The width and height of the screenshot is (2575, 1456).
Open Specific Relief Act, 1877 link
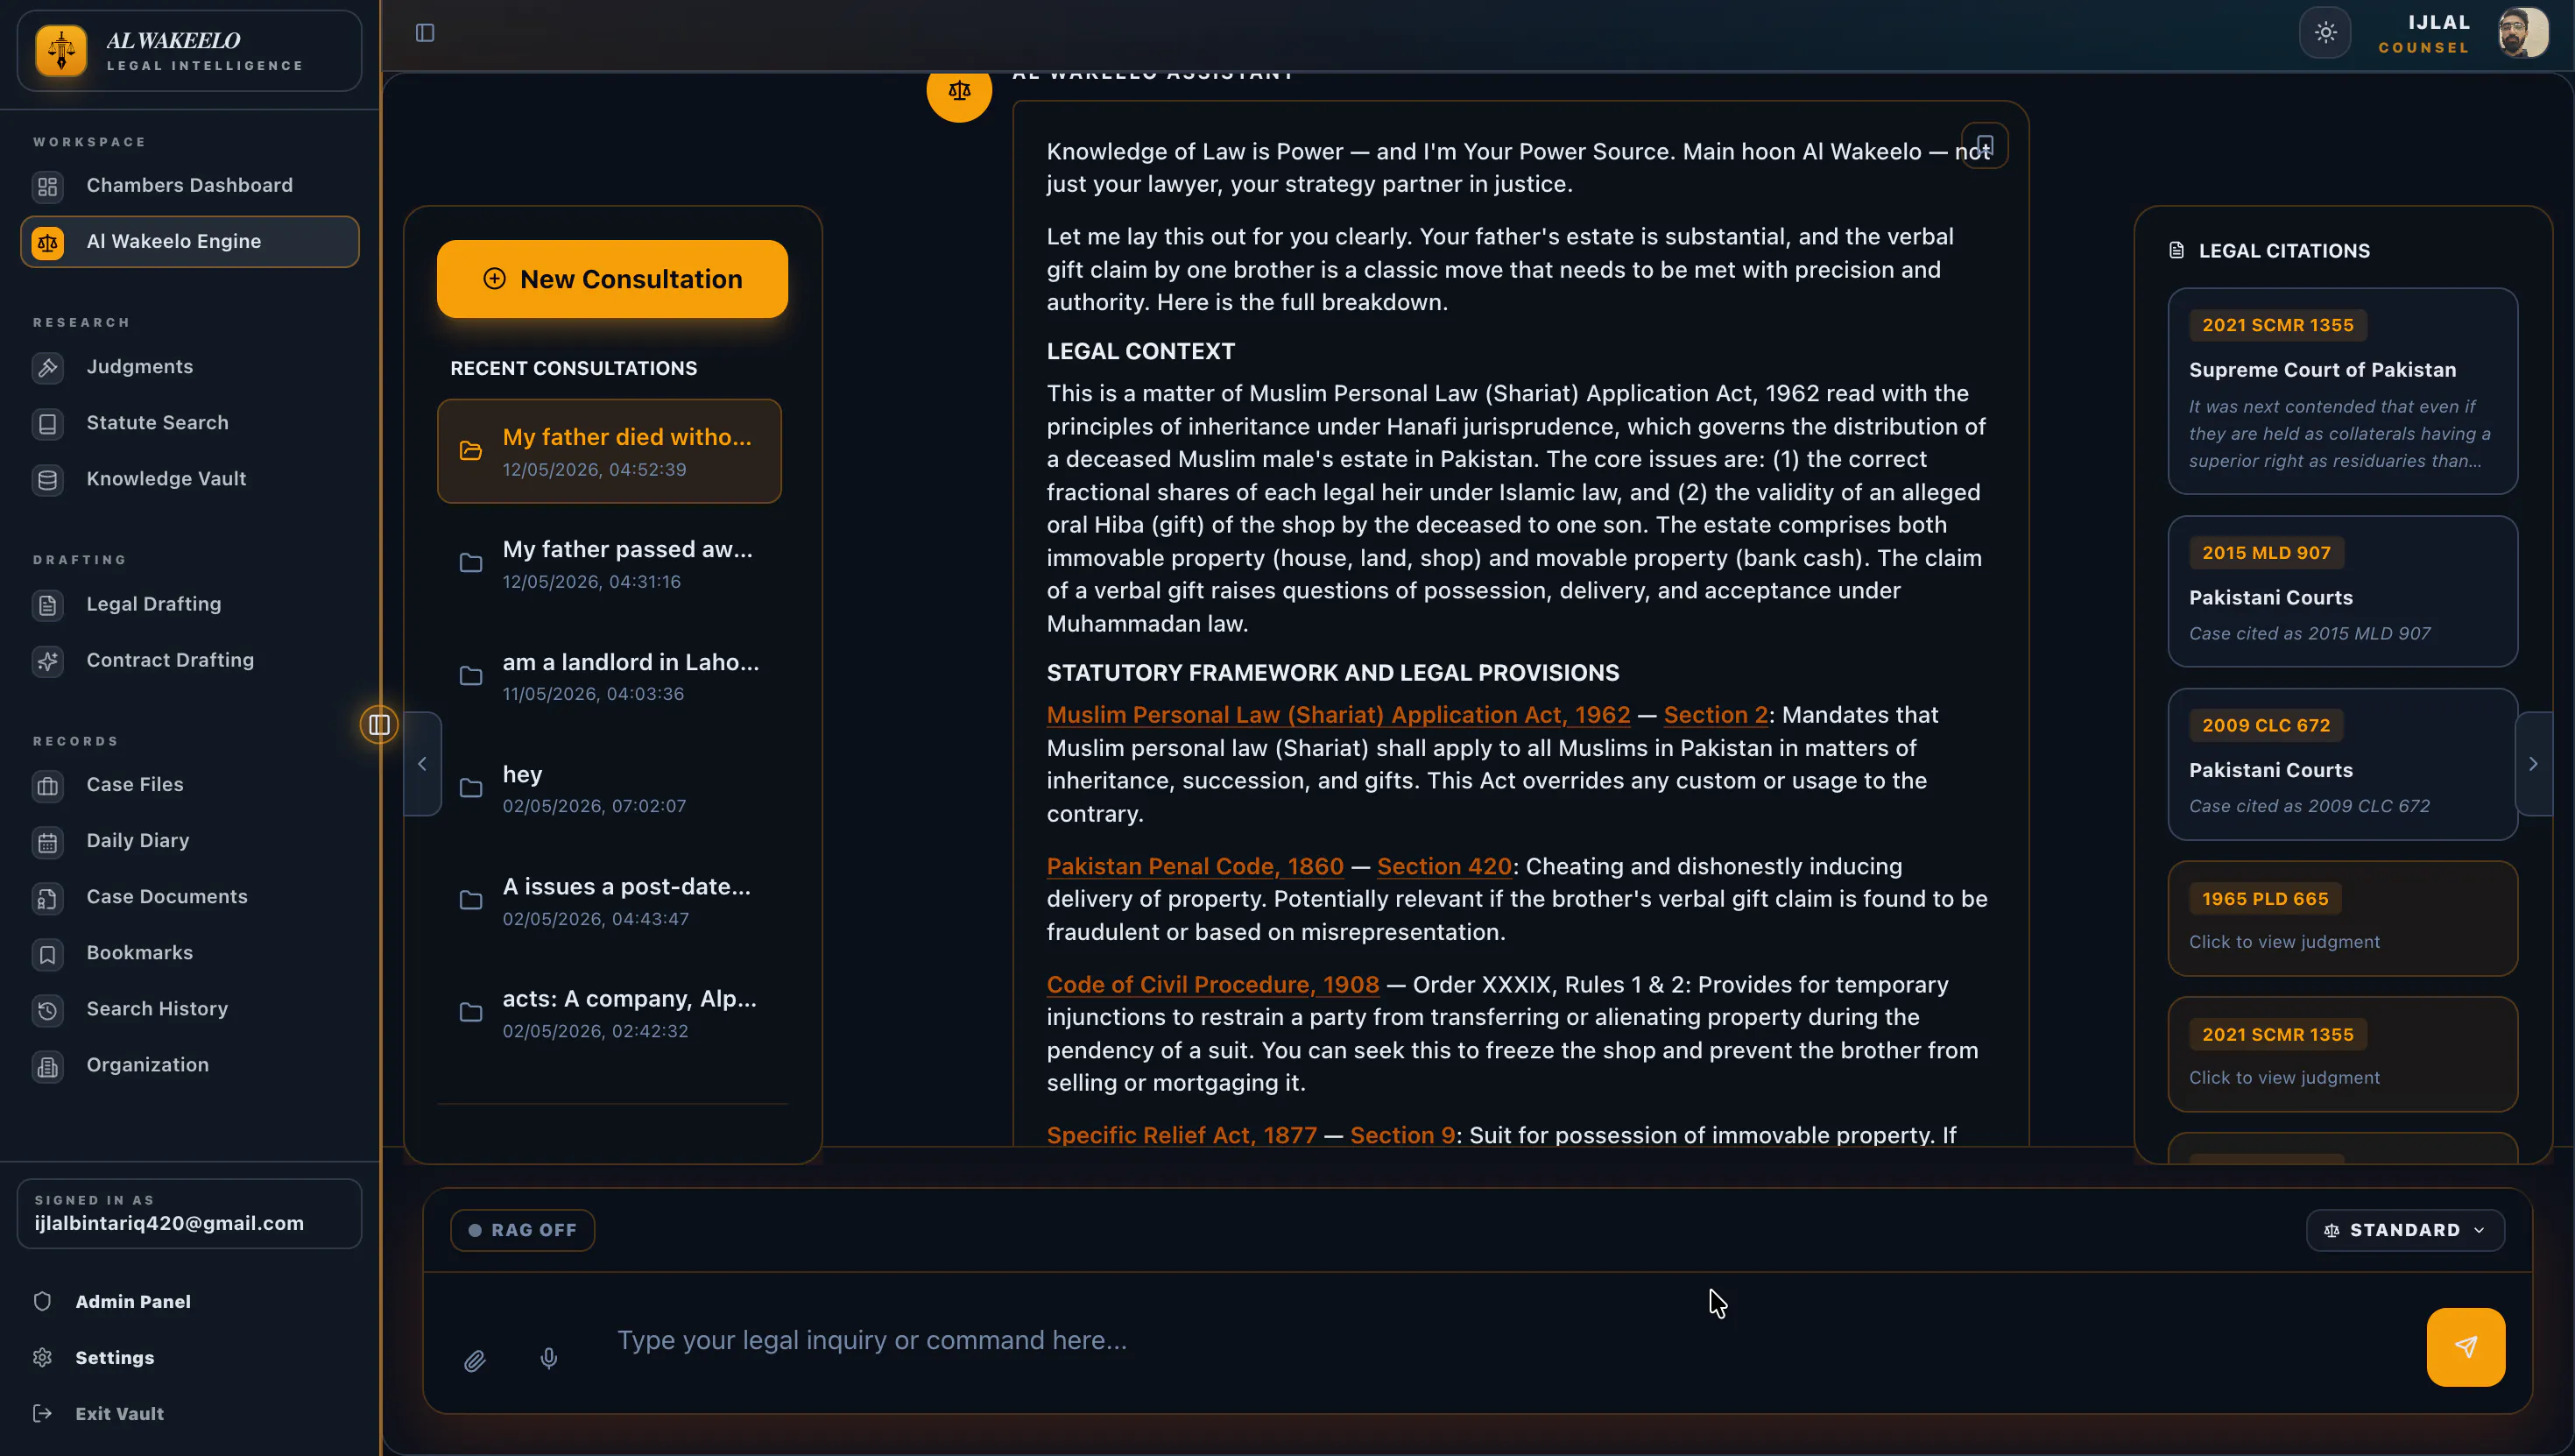(x=1182, y=1135)
